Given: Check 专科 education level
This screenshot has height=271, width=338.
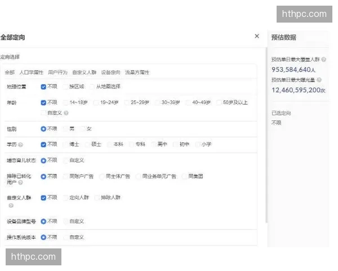Looking at the screenshot, I should (x=132, y=145).
